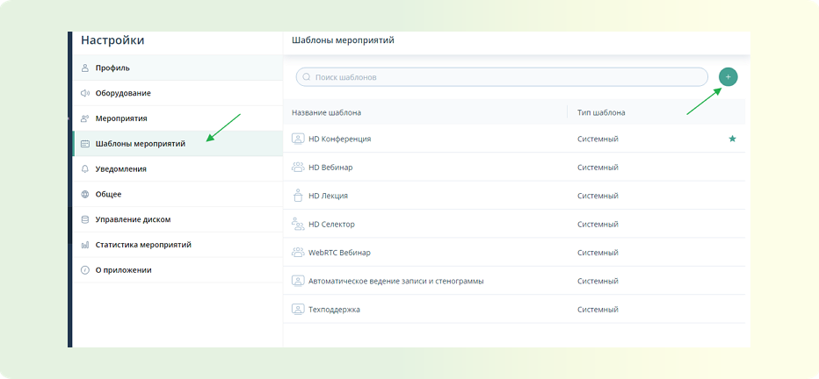Click the Статистика мероприятий chart icon

[85, 245]
